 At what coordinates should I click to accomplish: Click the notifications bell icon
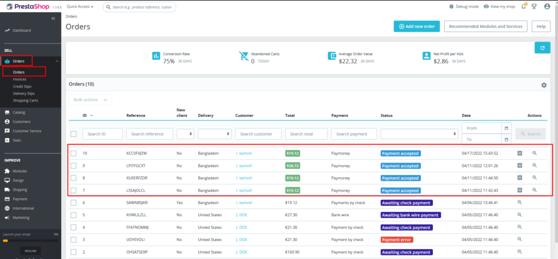click(x=524, y=6)
